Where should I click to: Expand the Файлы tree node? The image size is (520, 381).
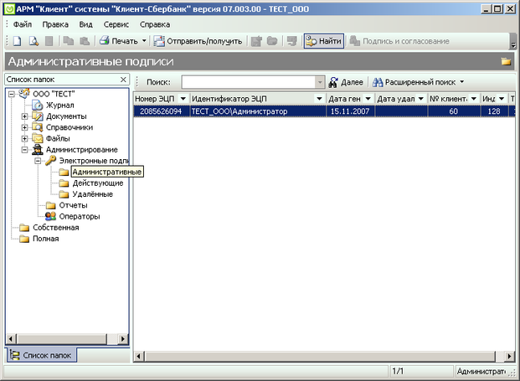point(24,139)
